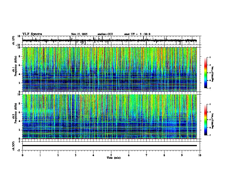Click the "4" kHz tick on ch.1 frequency axis
This screenshot has width=225, height=174.
20,74
